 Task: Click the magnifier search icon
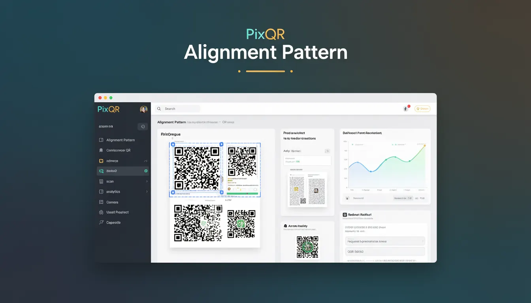click(159, 108)
